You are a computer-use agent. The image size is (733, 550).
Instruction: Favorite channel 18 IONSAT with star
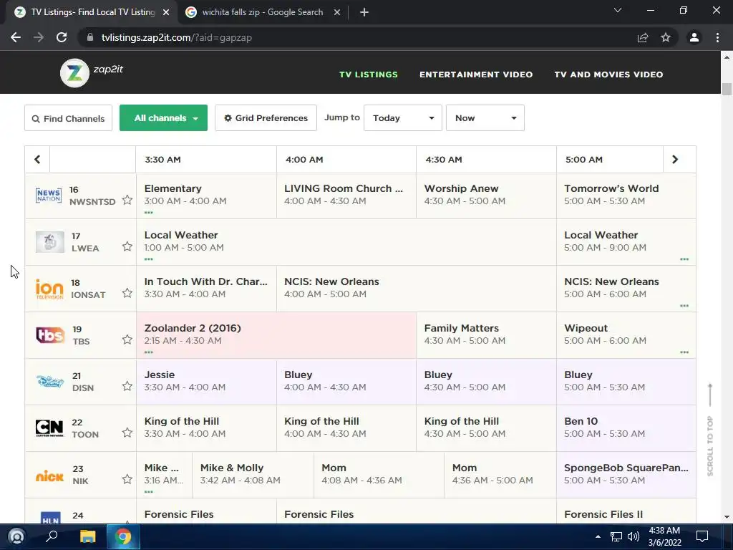(127, 293)
